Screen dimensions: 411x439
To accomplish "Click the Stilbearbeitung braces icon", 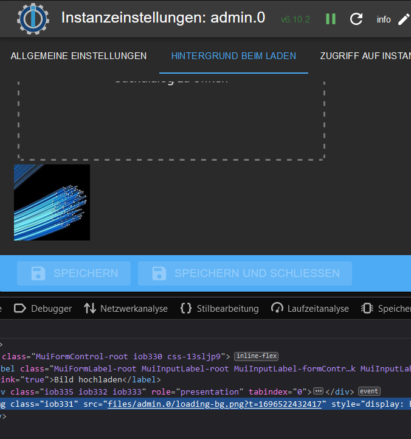I will tap(186, 309).
